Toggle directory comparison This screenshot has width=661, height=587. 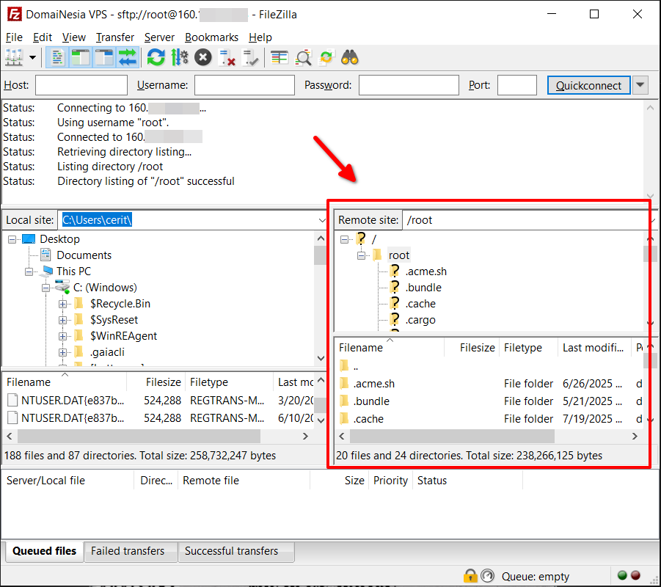pos(303,57)
